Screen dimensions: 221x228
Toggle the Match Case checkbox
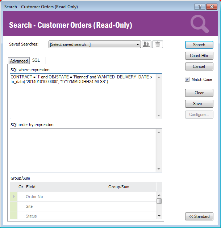pos(187,79)
